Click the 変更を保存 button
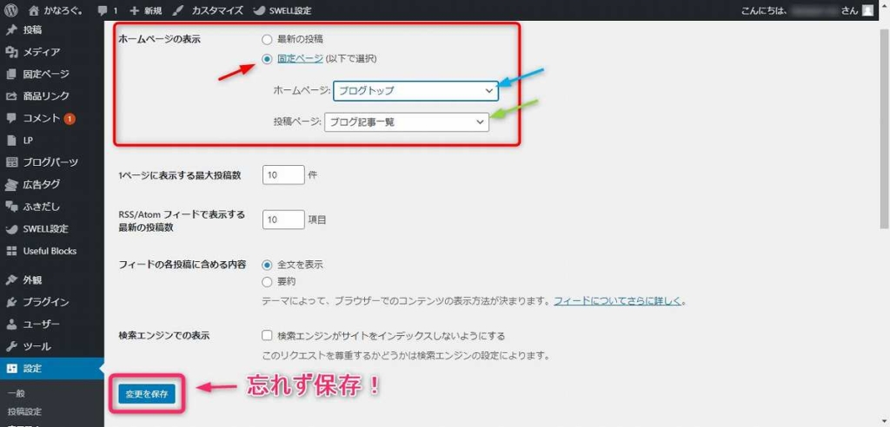890x427 pixels. pos(147,394)
